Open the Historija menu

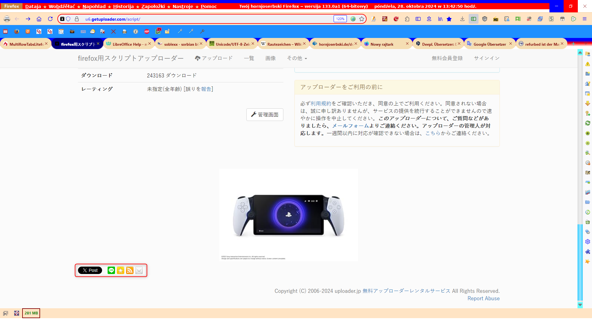pos(123,6)
